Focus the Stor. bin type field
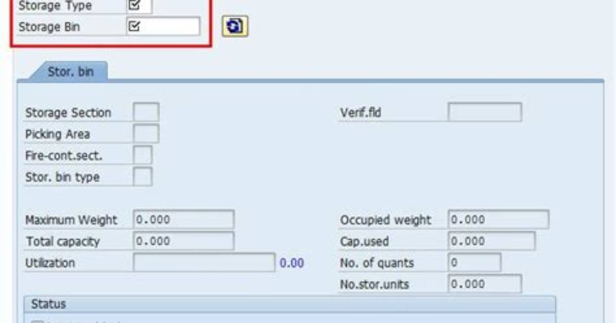Screen dimensions: 616x323 pos(143,176)
